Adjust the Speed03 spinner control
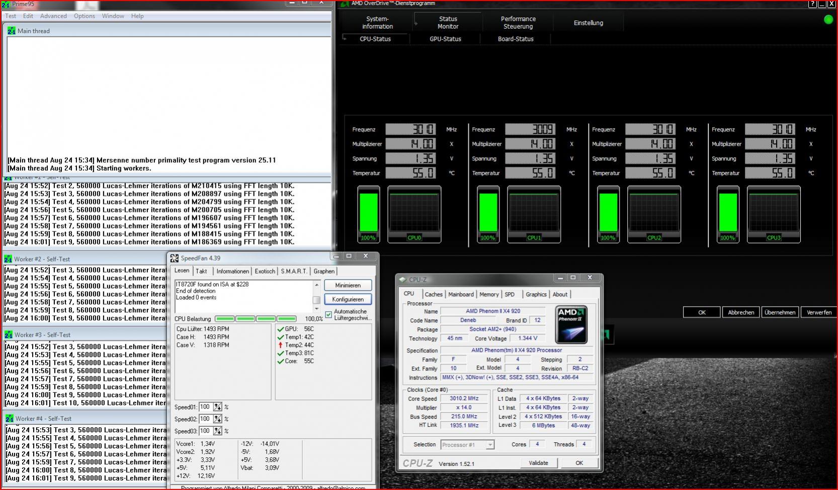 coord(217,431)
